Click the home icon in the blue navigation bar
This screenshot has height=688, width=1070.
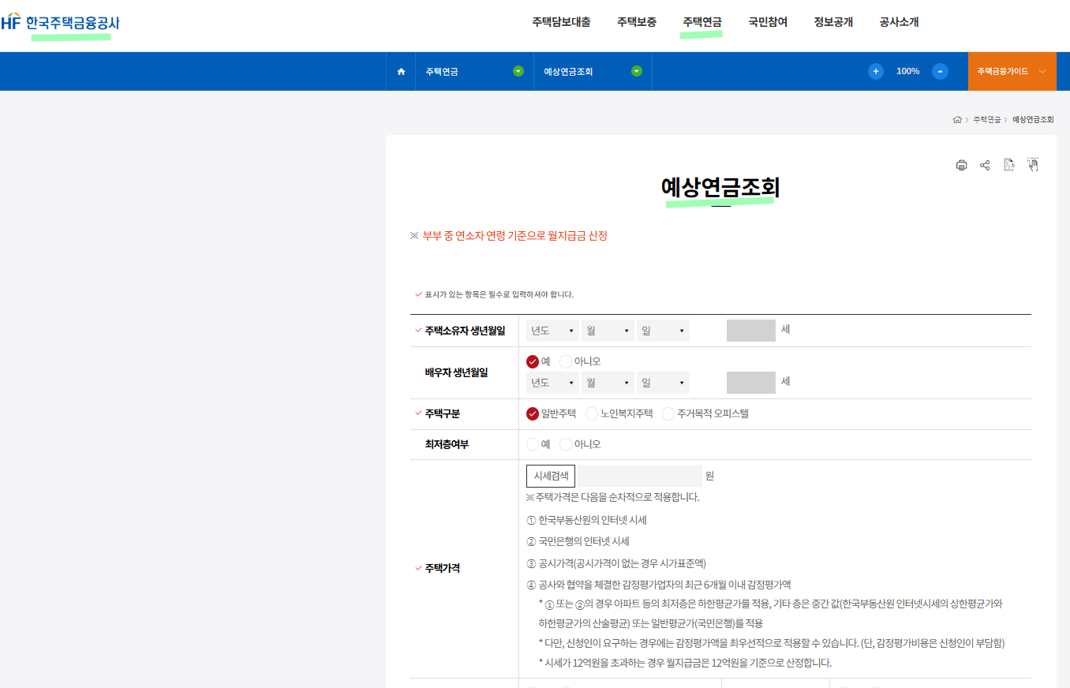[x=400, y=71]
